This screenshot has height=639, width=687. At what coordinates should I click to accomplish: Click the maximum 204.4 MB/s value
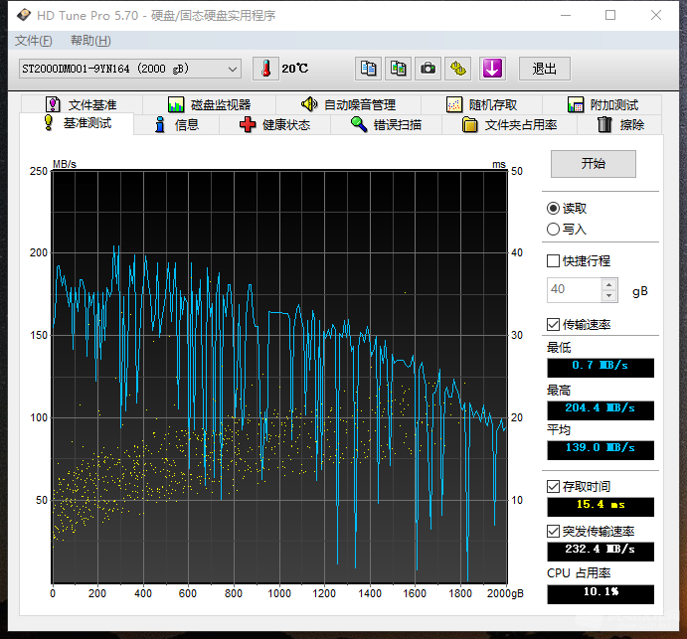click(601, 410)
